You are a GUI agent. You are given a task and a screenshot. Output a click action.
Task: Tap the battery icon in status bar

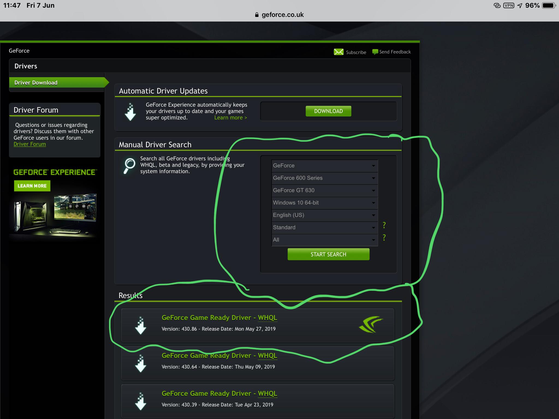(x=549, y=5)
